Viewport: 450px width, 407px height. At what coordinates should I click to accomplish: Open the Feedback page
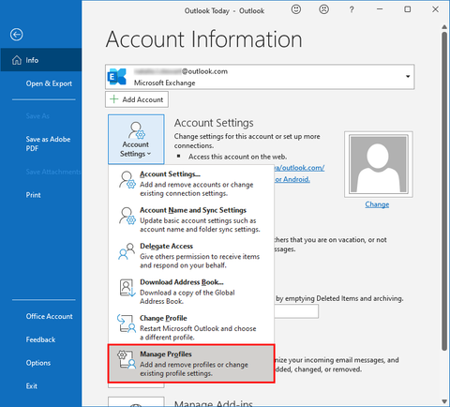[x=40, y=339]
